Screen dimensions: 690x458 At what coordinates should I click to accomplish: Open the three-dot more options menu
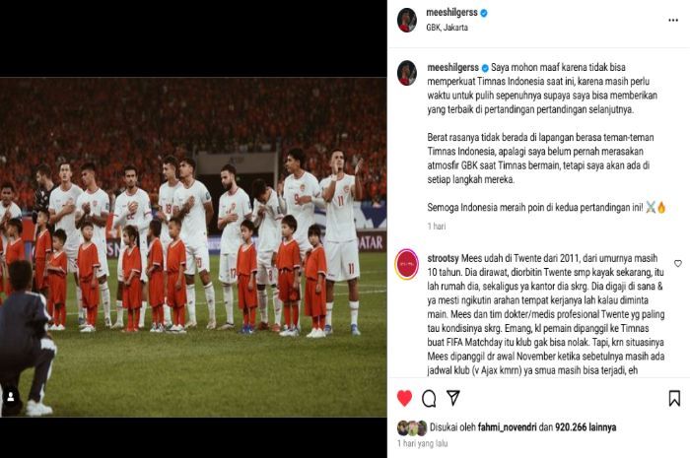pyautogui.click(x=673, y=21)
